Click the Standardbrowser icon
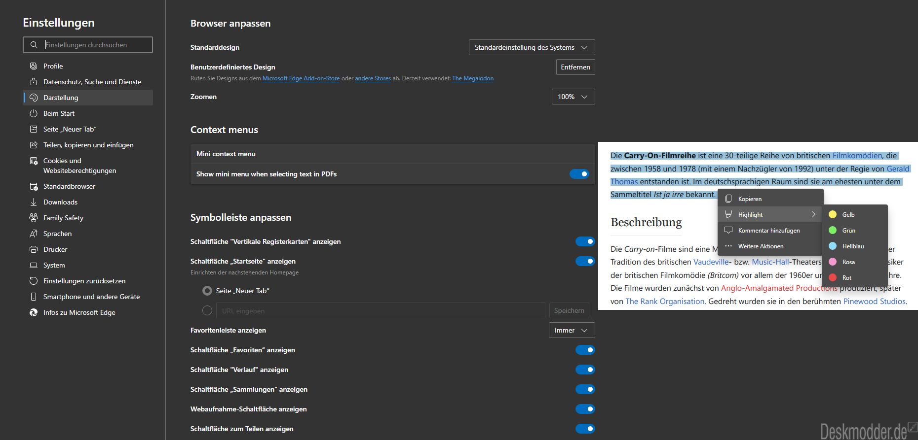Viewport: 918px width, 440px height. point(34,186)
